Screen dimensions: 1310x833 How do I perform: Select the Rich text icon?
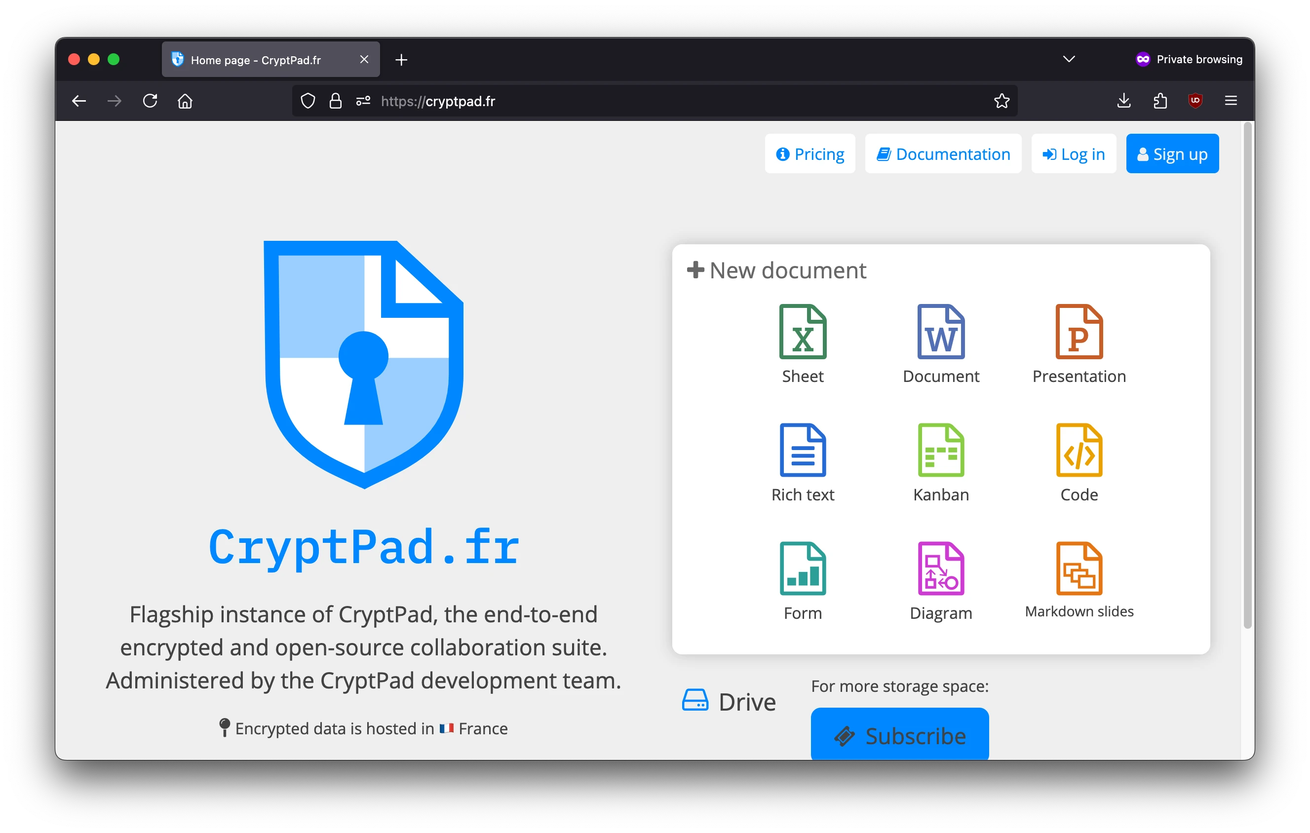pyautogui.click(x=803, y=450)
